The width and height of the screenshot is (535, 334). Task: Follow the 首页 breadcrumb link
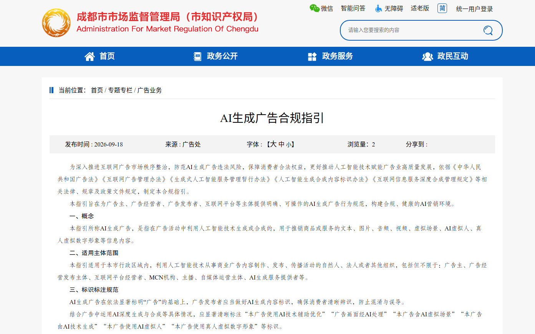(x=97, y=90)
